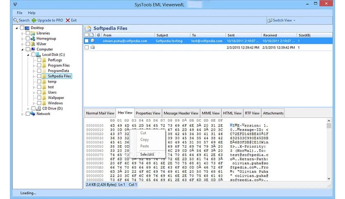This screenshot has height=199, width=345.
Task: Click the hex view scrollbar up arrow
Action: [329, 121]
